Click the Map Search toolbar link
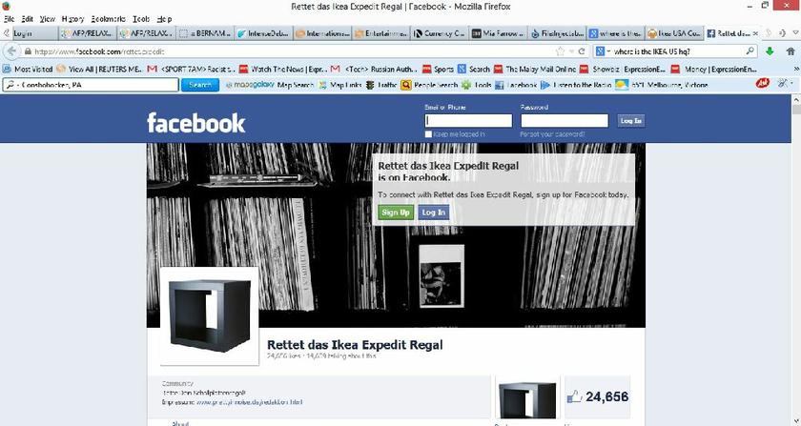 [x=296, y=85]
